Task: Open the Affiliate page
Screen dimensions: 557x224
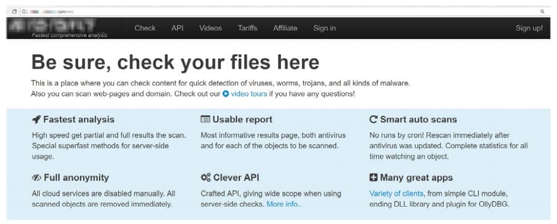Action: point(285,28)
